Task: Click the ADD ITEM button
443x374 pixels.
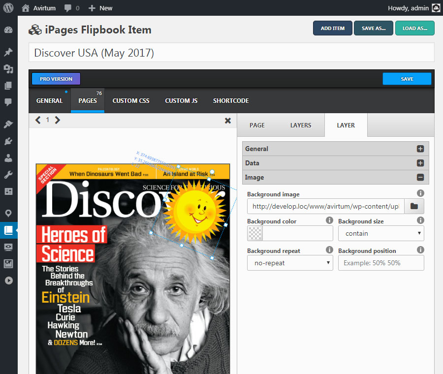Action: (333, 28)
